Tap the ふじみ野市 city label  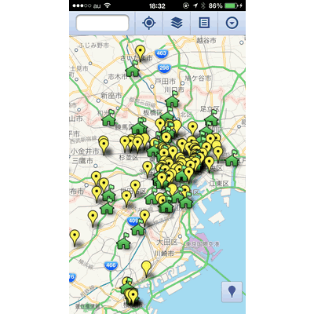pyautogui.click(x=93, y=46)
